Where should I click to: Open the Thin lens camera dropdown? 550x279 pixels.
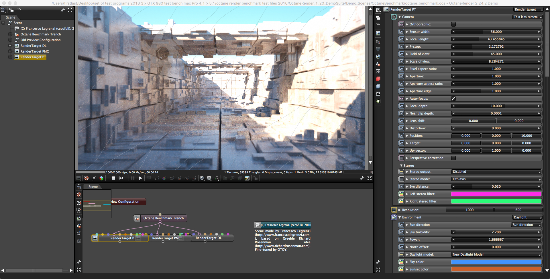pyautogui.click(x=527, y=17)
